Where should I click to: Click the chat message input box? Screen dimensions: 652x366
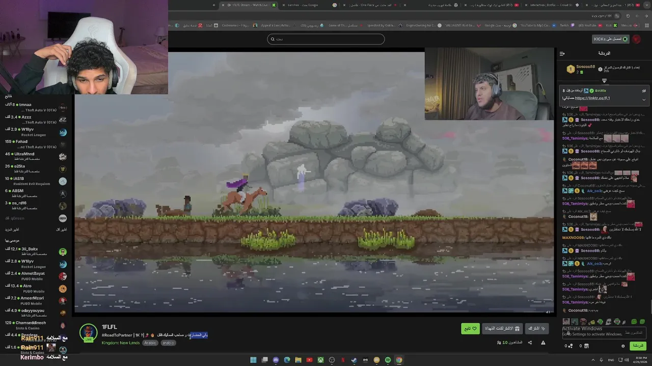point(604,333)
